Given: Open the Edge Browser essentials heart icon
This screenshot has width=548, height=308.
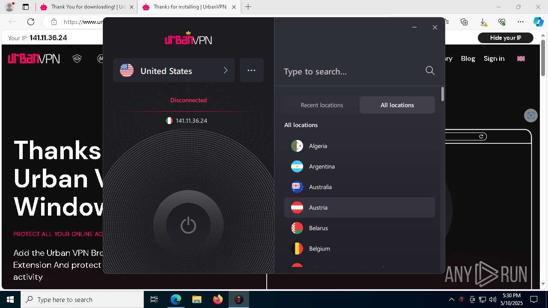Looking at the screenshot, I should pos(502,22).
